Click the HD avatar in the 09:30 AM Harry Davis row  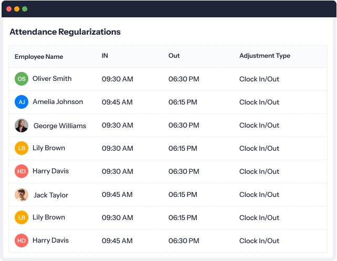click(x=22, y=171)
